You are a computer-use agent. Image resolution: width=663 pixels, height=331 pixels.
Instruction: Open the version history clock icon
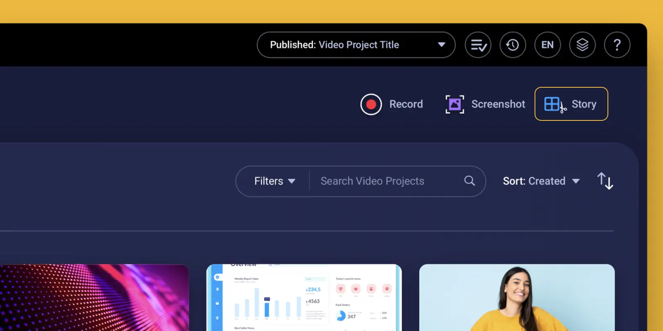pyautogui.click(x=513, y=45)
